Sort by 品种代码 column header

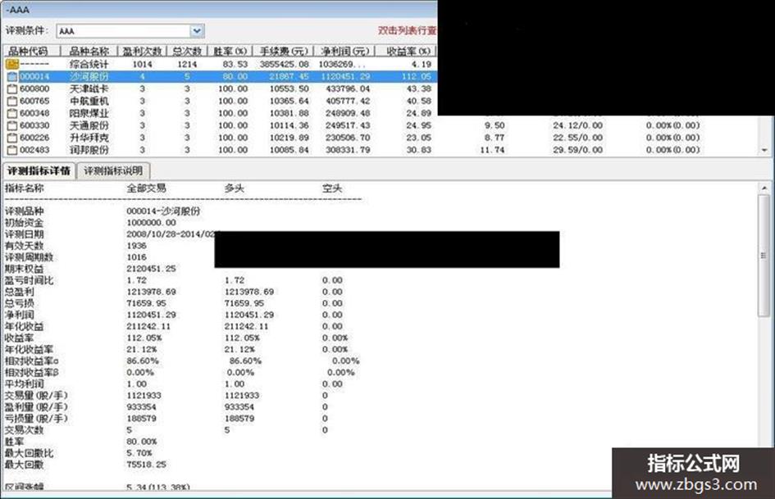[x=30, y=51]
